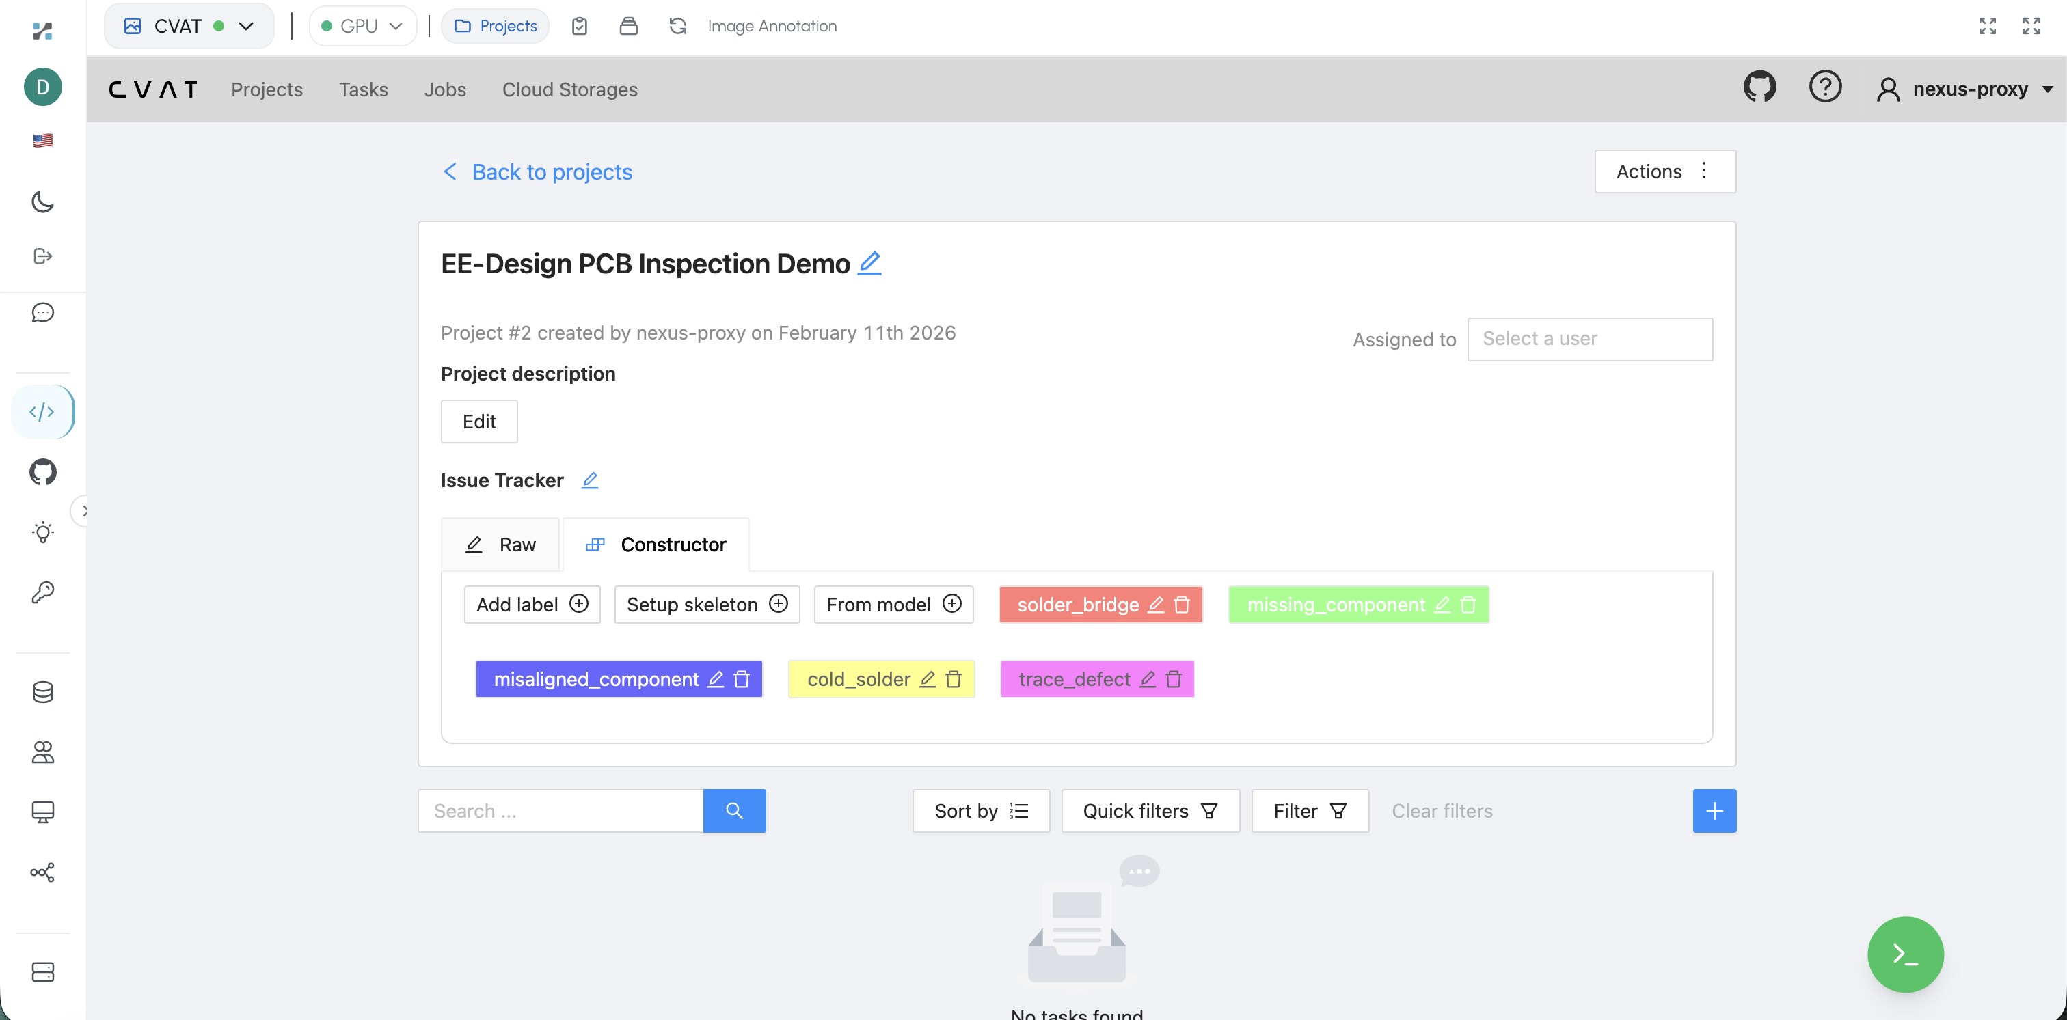
Task: Edit the Issue Tracker pencil icon
Action: coord(590,480)
